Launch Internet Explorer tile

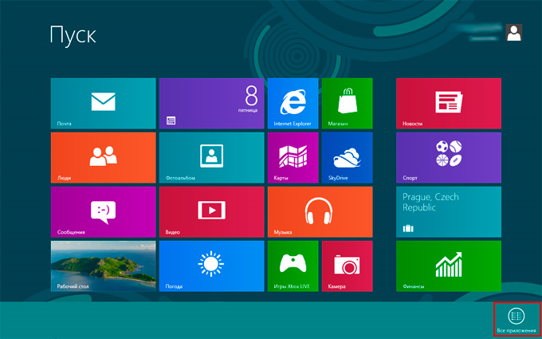[x=293, y=104]
